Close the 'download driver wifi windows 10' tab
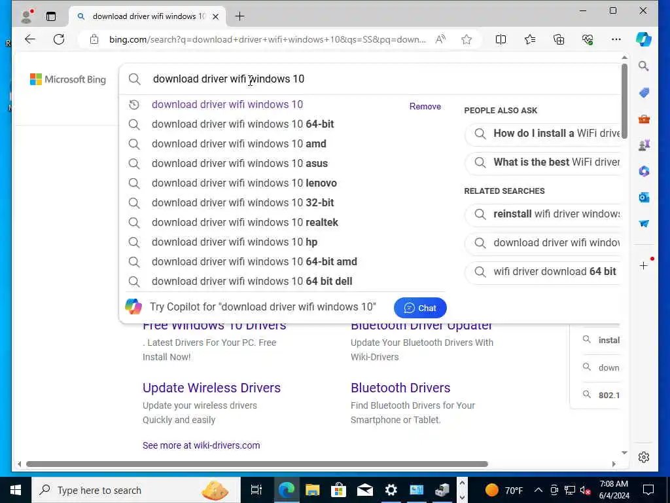 click(216, 16)
